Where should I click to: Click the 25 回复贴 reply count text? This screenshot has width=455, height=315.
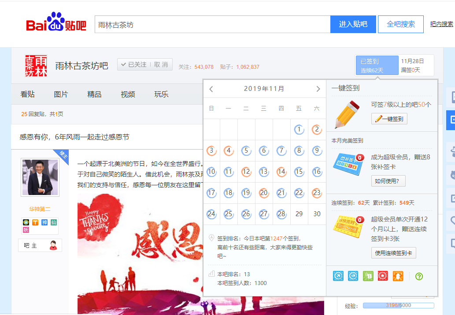33,114
